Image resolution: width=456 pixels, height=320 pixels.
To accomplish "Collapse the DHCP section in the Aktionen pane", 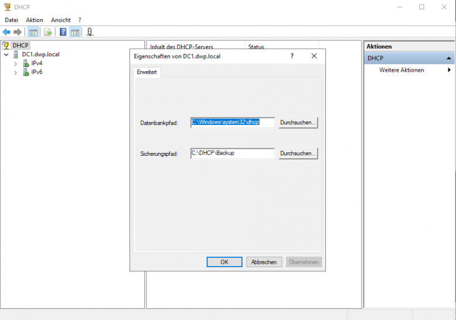I will click(449, 58).
